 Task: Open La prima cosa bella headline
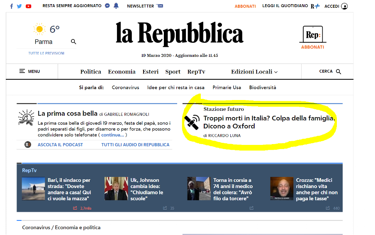pos(68,113)
